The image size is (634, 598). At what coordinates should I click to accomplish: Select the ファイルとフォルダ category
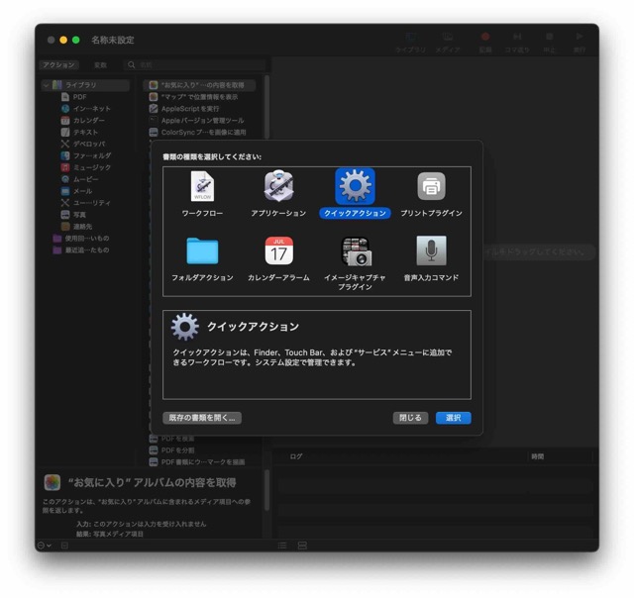point(86,155)
